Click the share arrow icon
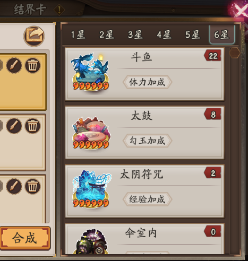Image resolution: width=248 pixels, height=261 pixels. click(34, 36)
